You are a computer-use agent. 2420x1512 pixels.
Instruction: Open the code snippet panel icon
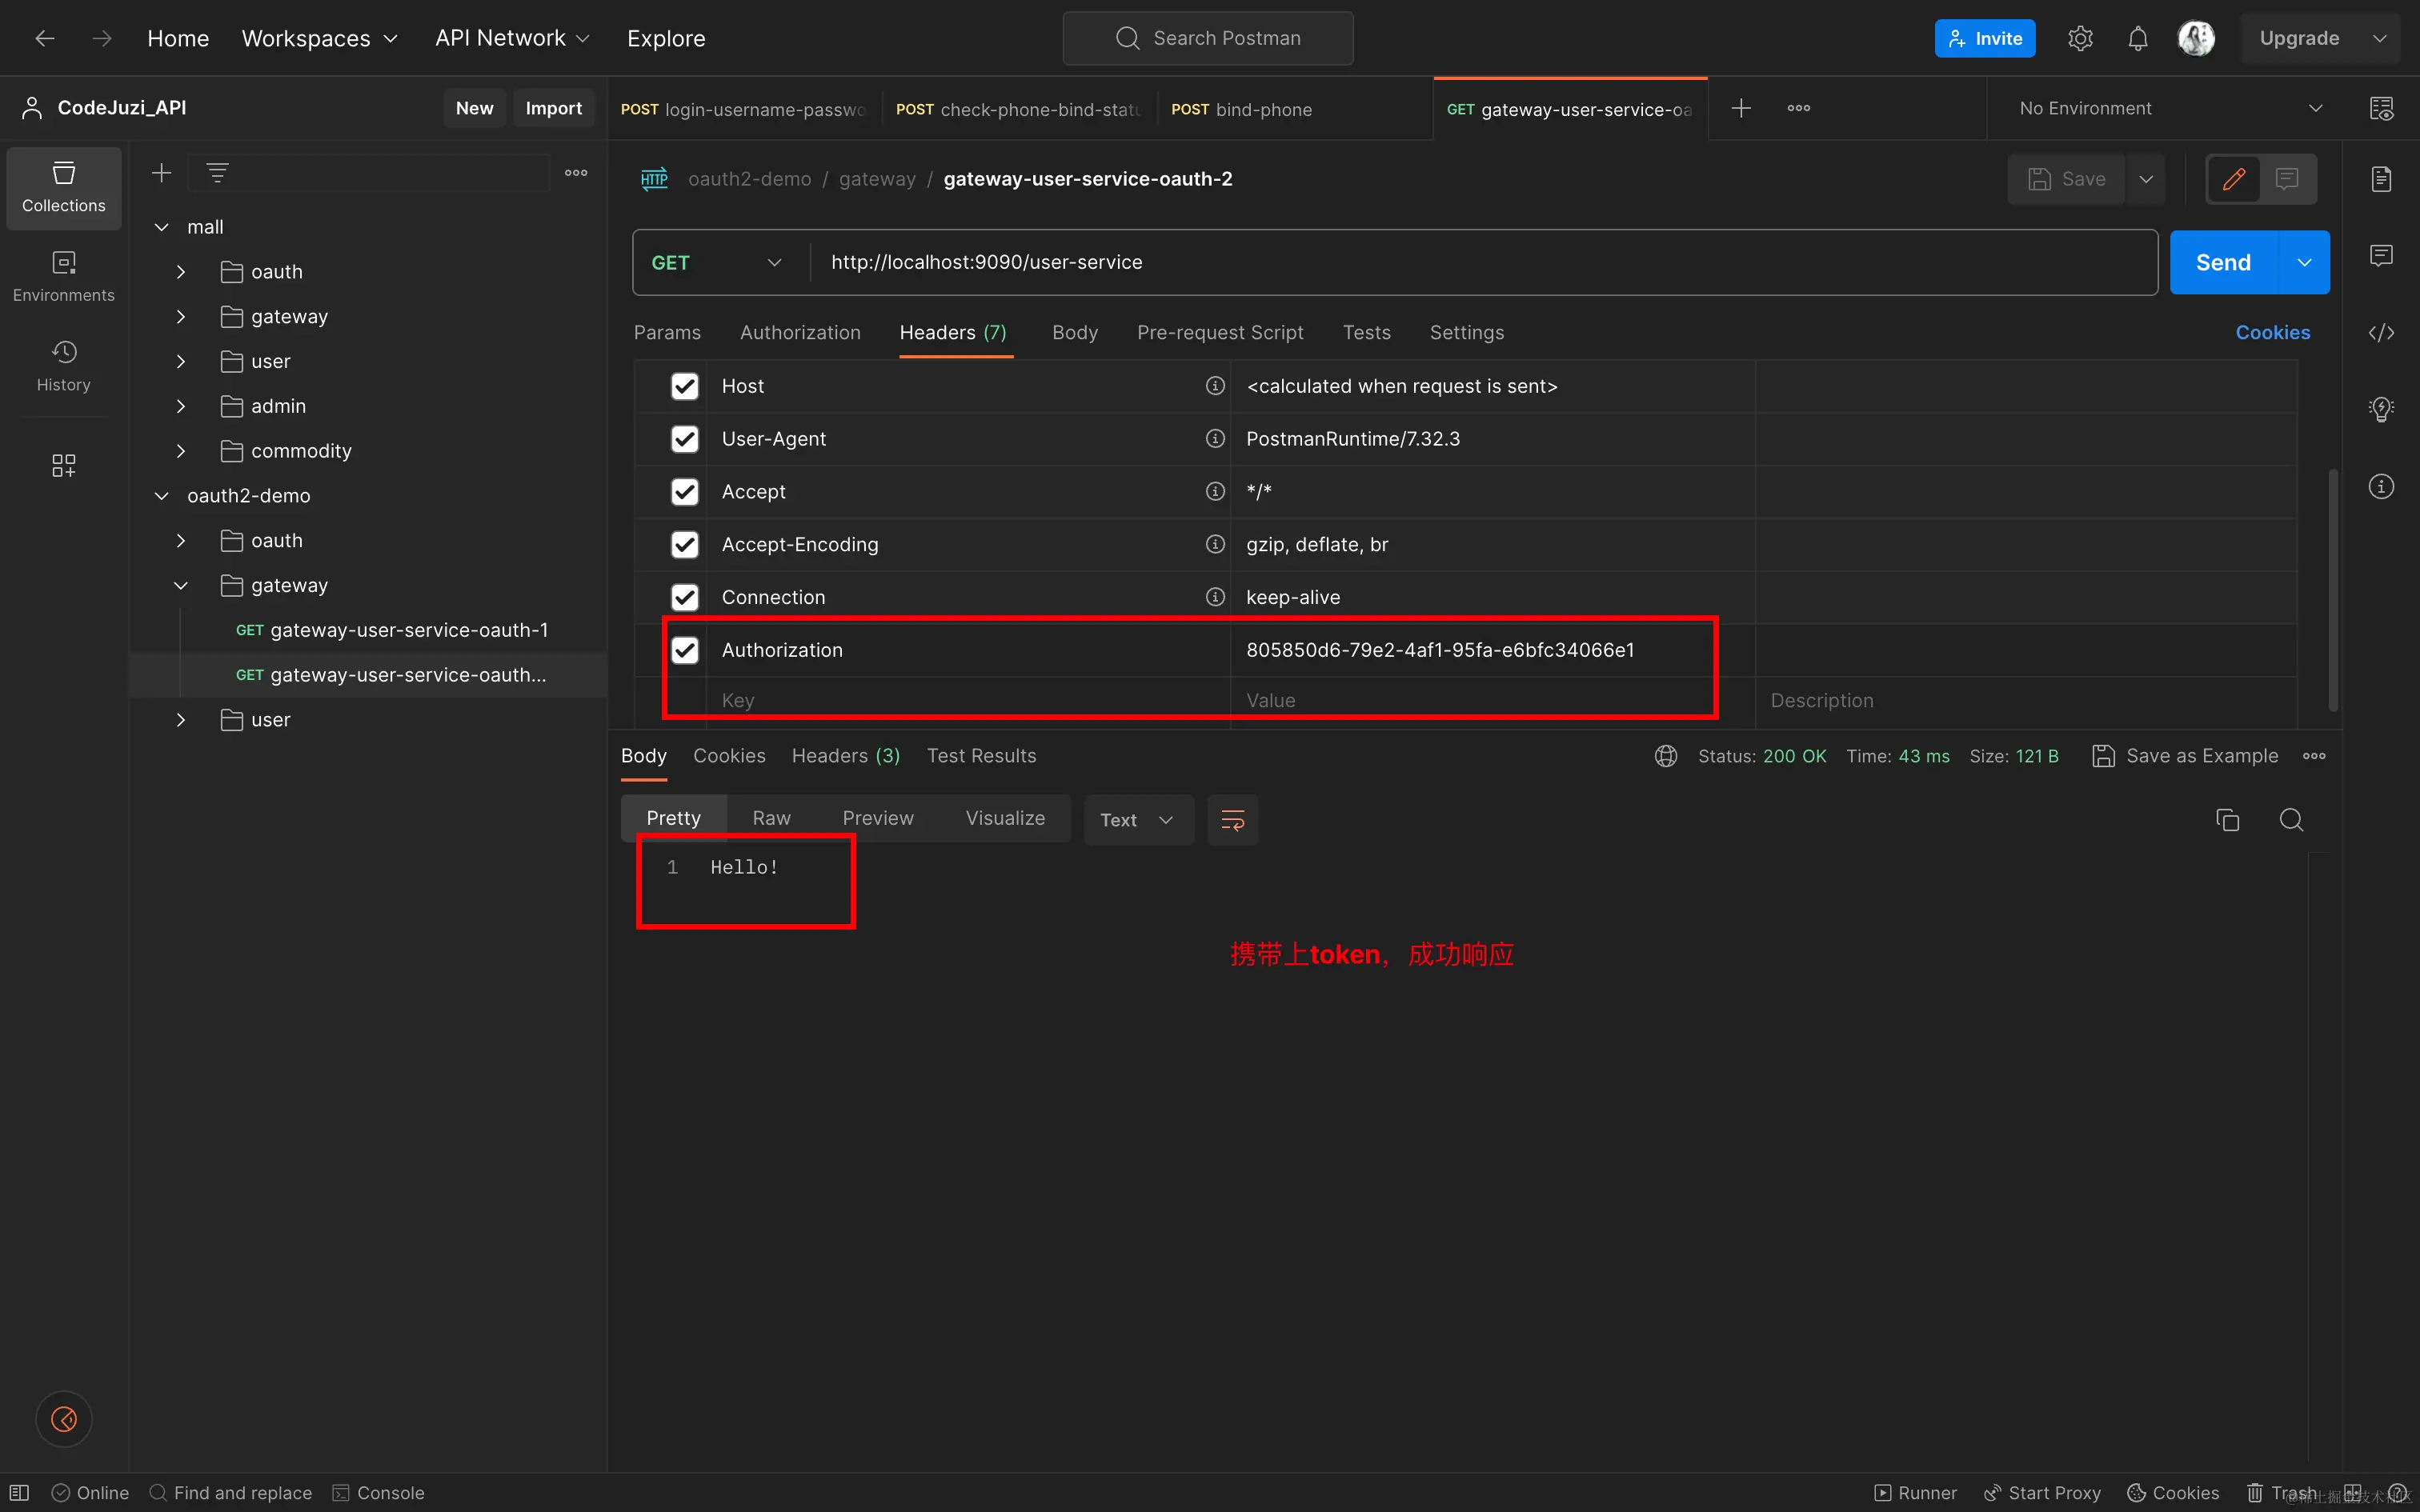coord(2381,333)
